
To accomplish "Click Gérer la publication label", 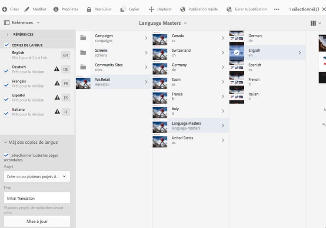I will pos(250,9).
